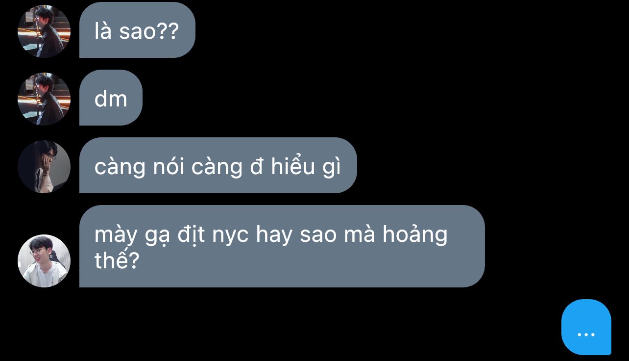Select the message ending with 'hoảng thế?'
Screen dimensions: 629x361
[x=282, y=246]
